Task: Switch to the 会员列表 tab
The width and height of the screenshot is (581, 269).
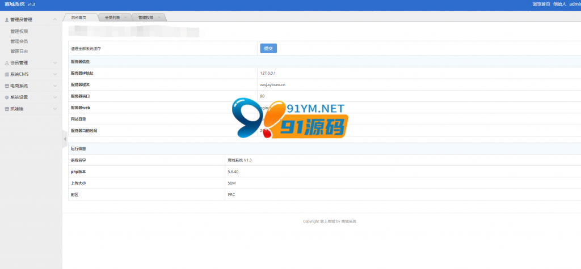Action: coord(113,18)
